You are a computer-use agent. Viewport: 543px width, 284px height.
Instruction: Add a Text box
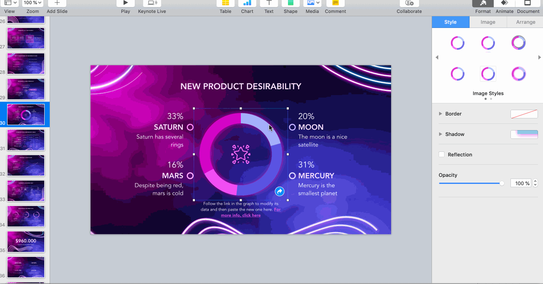point(269,3)
